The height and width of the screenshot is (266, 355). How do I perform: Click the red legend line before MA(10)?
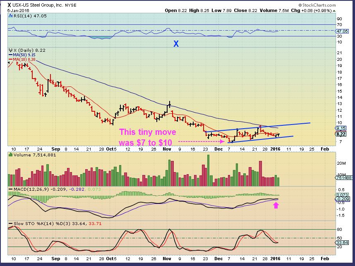tap(10, 60)
